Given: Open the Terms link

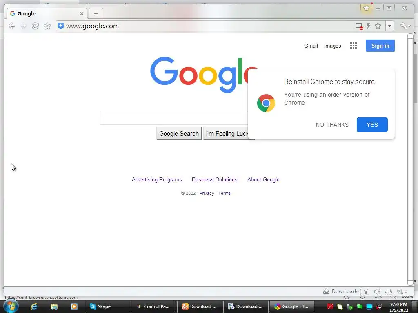Looking at the screenshot, I should [225, 193].
